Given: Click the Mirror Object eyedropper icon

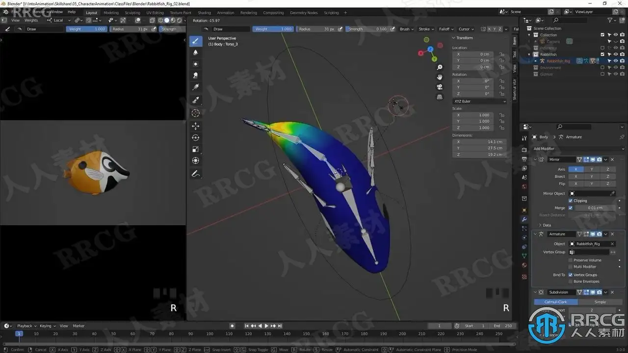Looking at the screenshot, I should pyautogui.click(x=612, y=194).
